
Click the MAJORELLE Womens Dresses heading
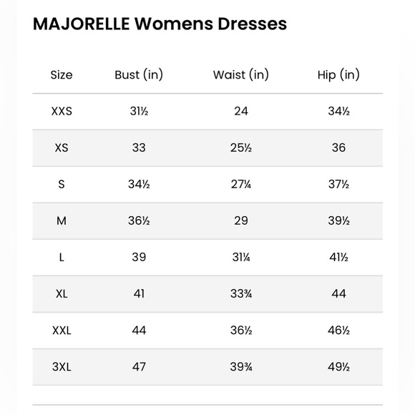[160, 24]
